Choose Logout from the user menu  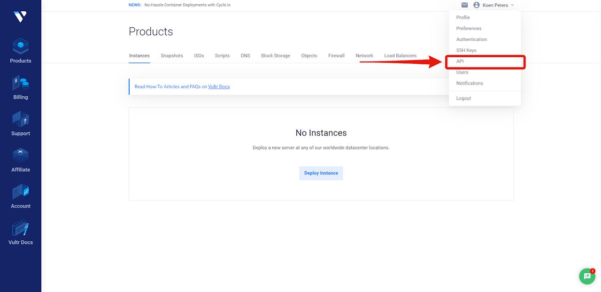click(x=463, y=98)
